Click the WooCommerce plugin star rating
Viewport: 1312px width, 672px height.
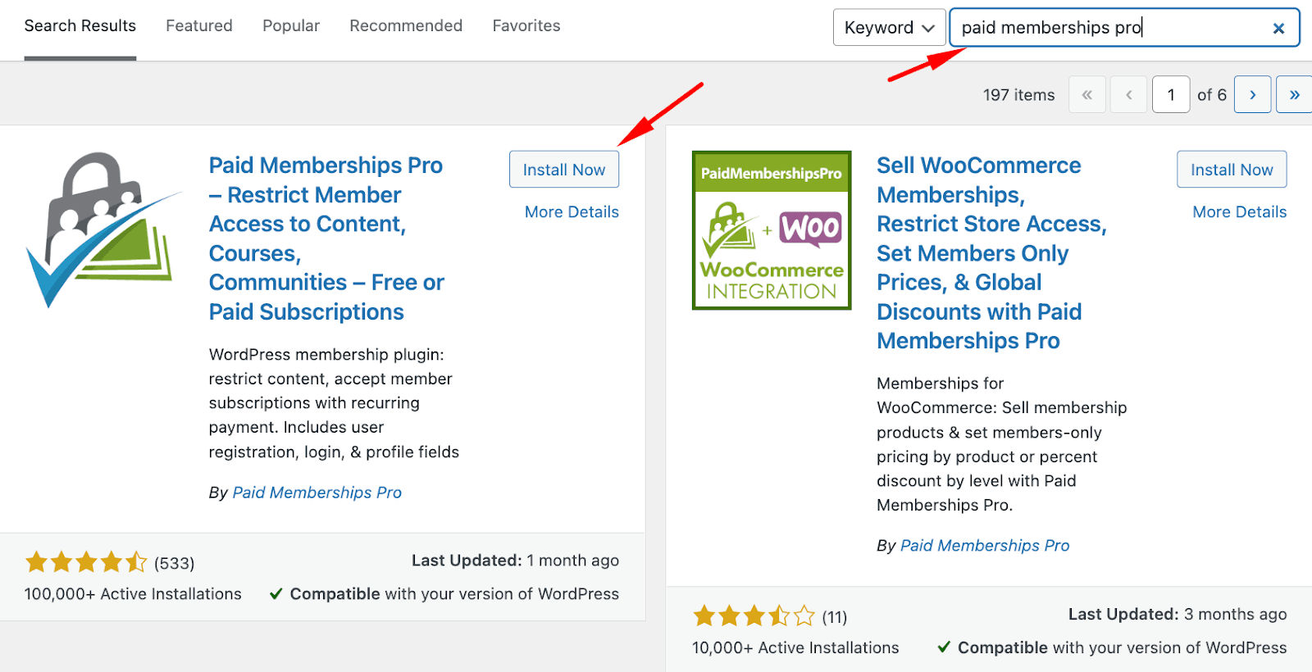(x=754, y=615)
